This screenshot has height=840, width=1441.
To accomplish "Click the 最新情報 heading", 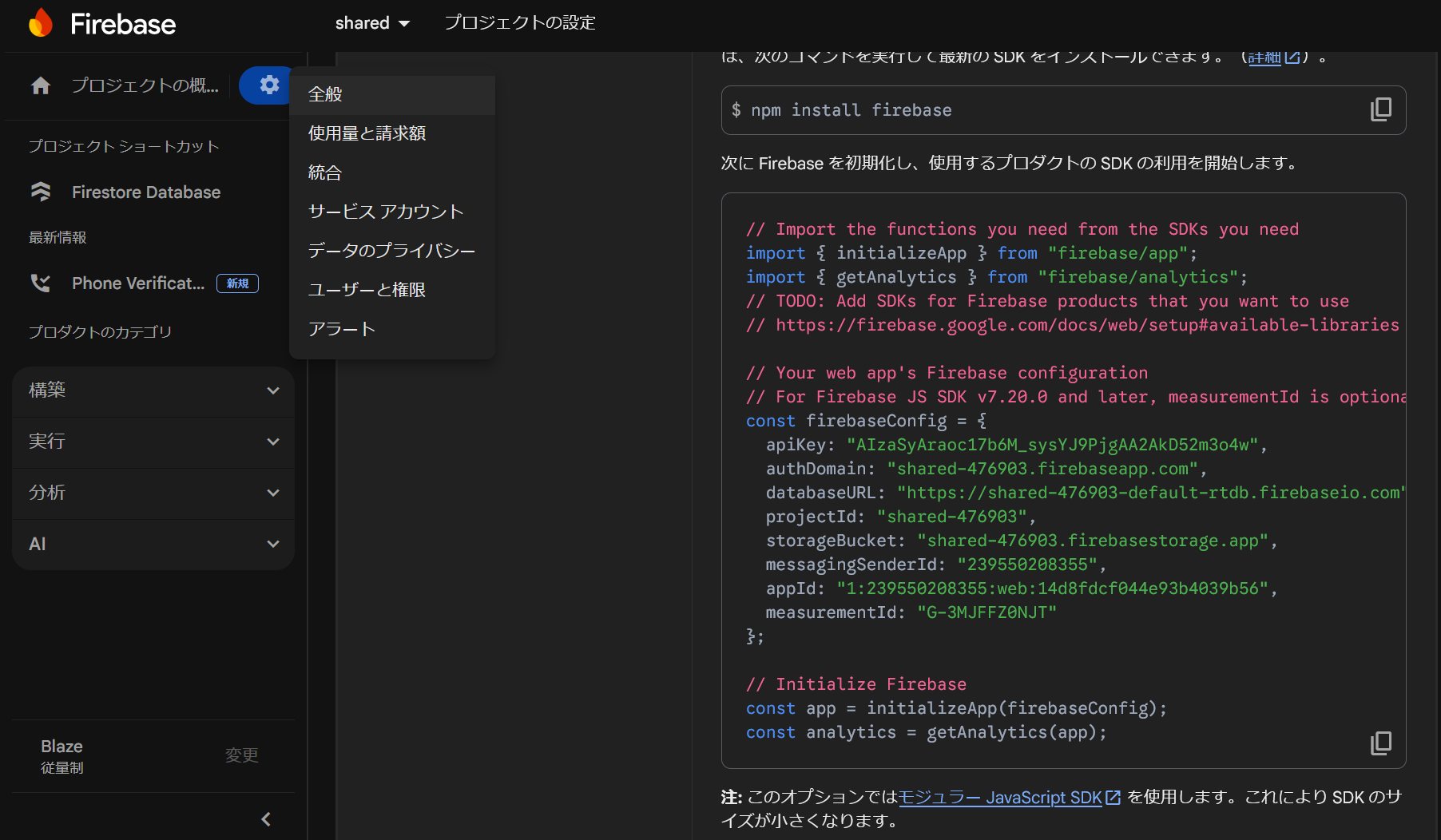I will pyautogui.click(x=58, y=237).
